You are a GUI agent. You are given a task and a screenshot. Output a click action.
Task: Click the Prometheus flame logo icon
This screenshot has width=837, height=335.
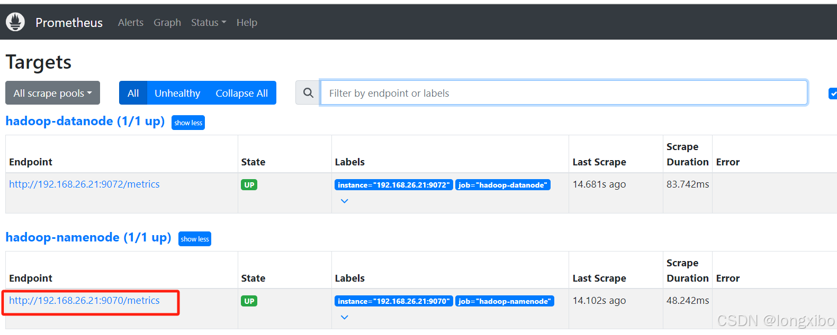point(15,22)
